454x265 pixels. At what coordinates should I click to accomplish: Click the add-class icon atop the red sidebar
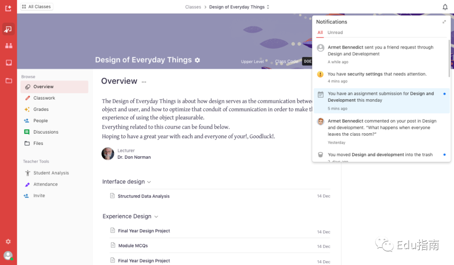click(x=8, y=8)
